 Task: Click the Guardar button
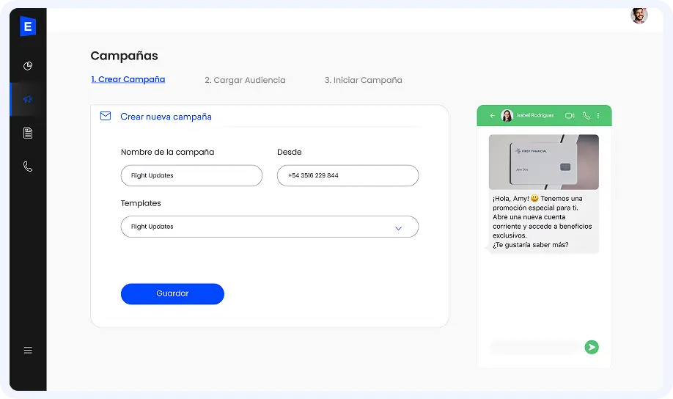(x=172, y=293)
